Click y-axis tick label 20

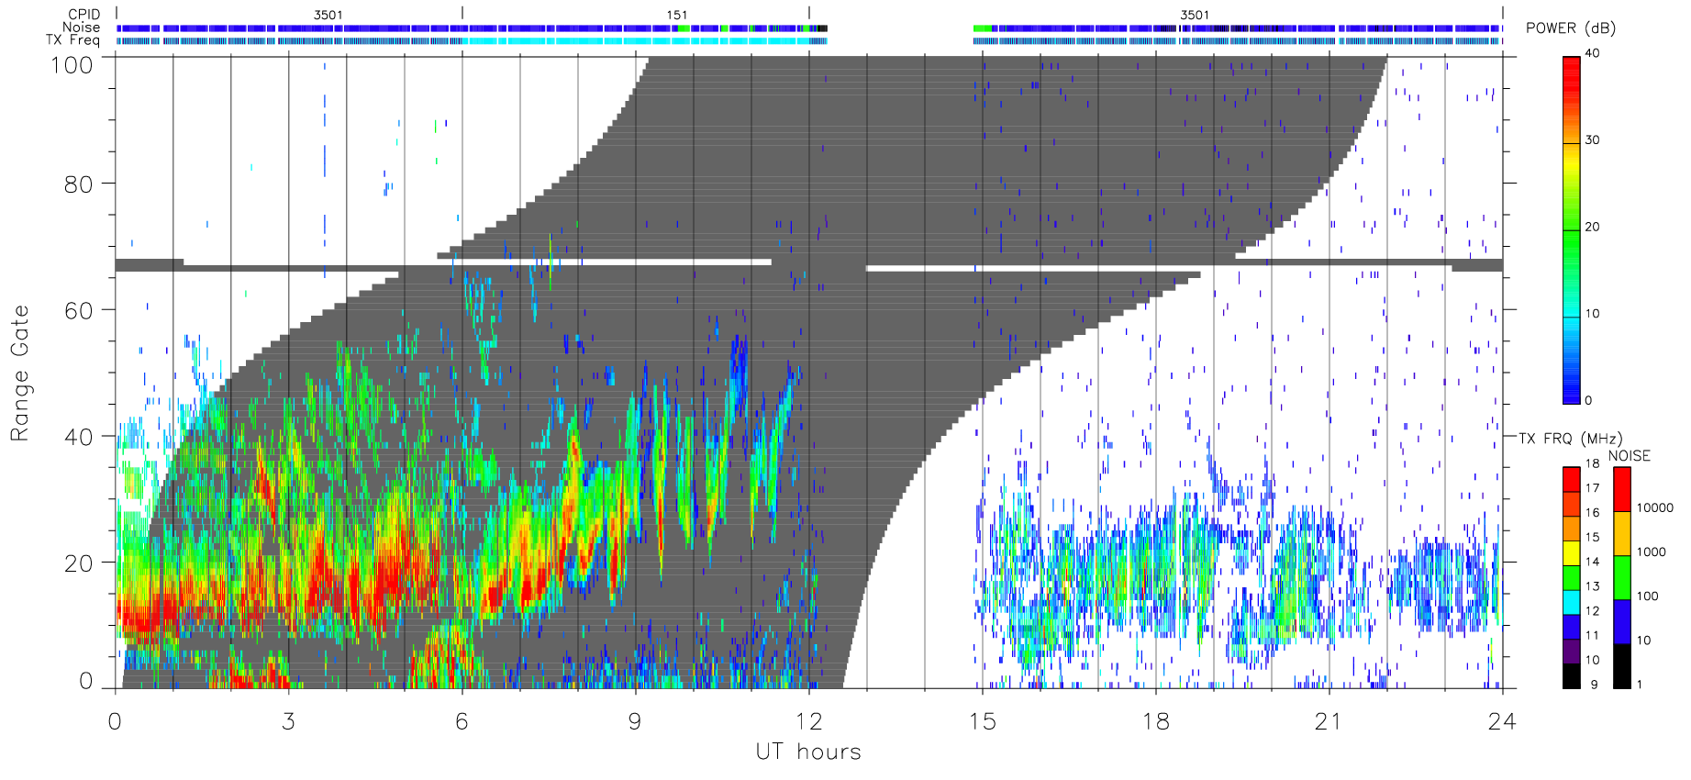coord(78,563)
